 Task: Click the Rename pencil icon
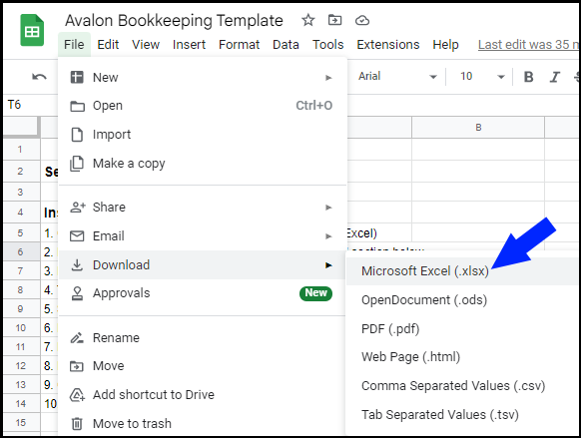[77, 337]
